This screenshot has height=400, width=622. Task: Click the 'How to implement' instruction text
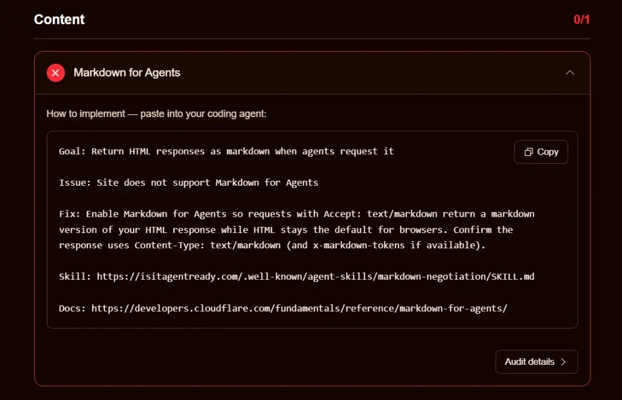pos(156,114)
